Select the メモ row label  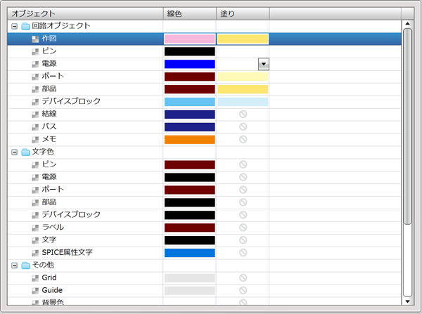coord(49,139)
